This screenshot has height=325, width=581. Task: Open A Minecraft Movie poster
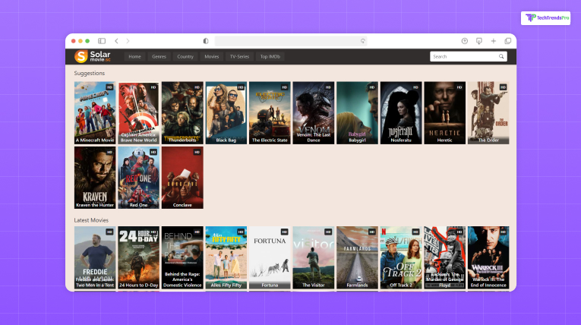point(95,112)
